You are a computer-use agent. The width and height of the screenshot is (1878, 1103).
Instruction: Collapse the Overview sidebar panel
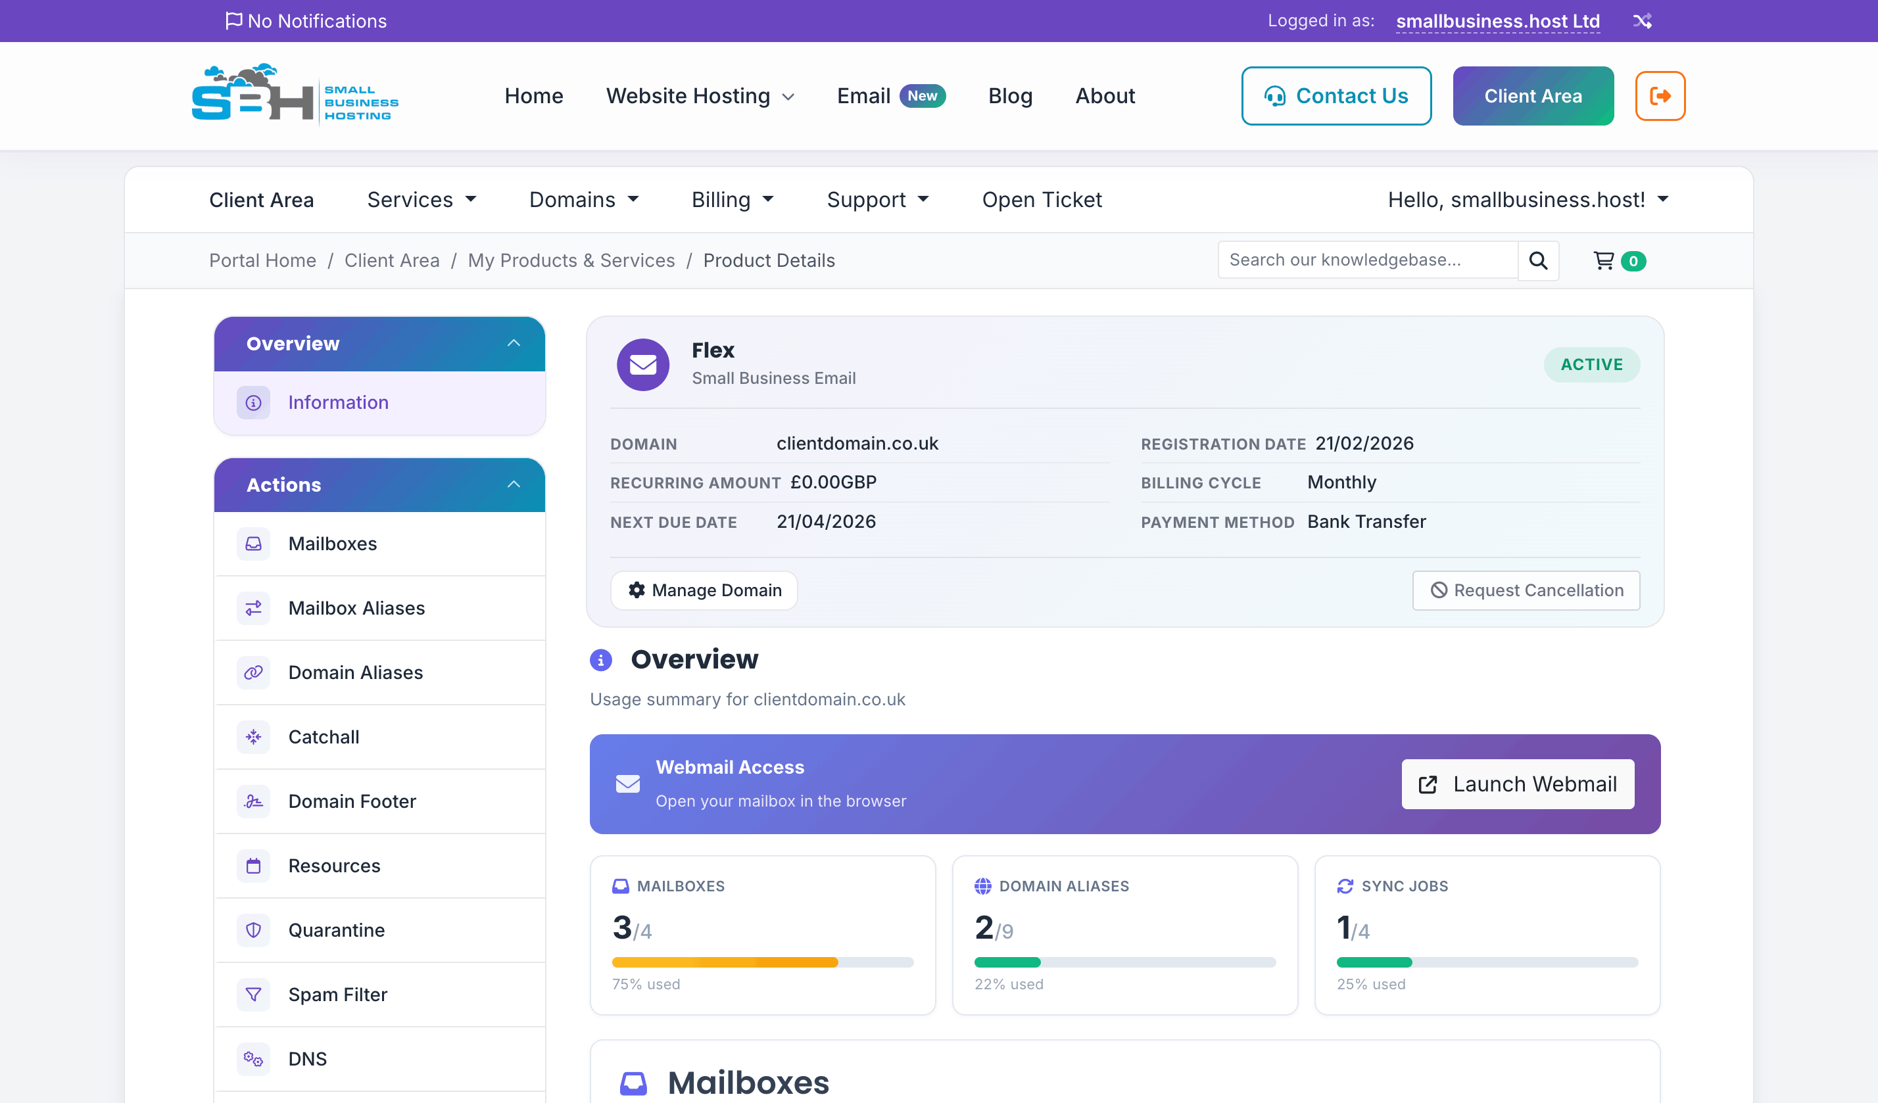point(514,343)
